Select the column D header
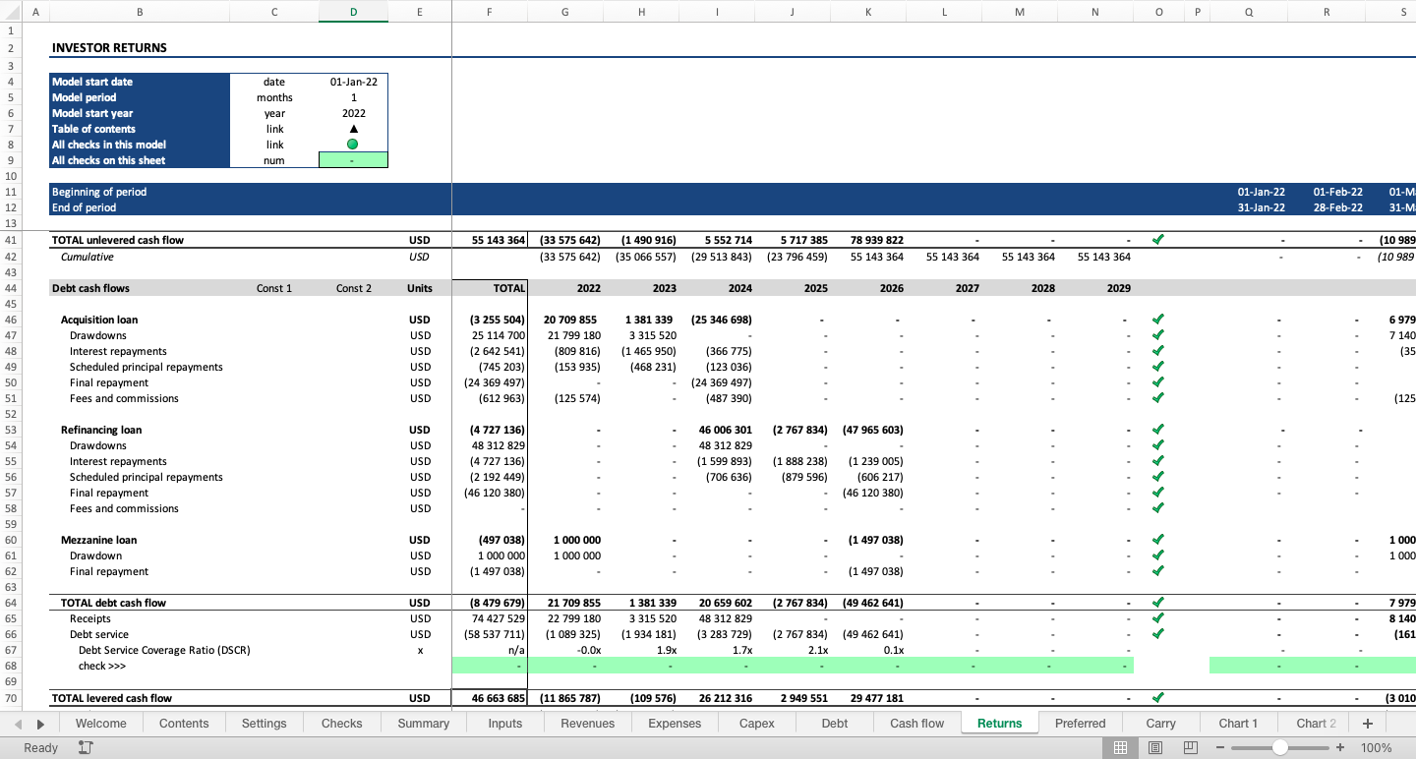This screenshot has height=759, width=1416. [x=353, y=12]
